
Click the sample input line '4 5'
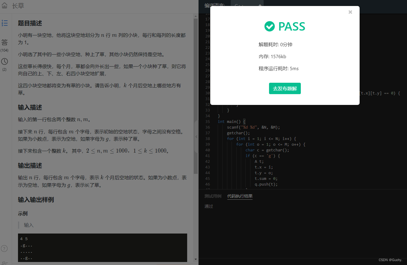24,239
